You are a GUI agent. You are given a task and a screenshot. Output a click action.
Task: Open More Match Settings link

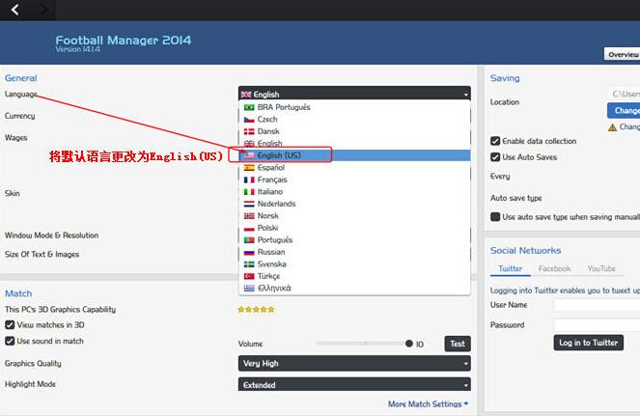(428, 404)
